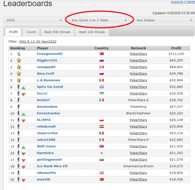Click the gold star icon beside newguy89
195x190 pixels.
click(19, 67)
